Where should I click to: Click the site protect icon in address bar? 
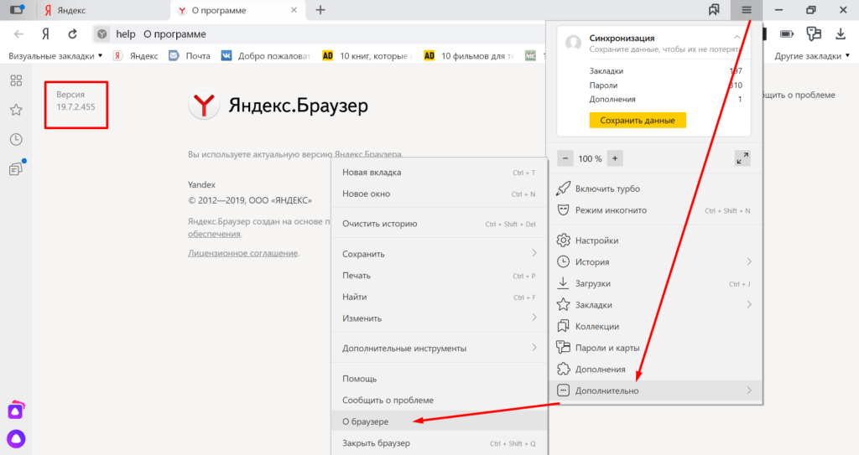[x=102, y=34]
